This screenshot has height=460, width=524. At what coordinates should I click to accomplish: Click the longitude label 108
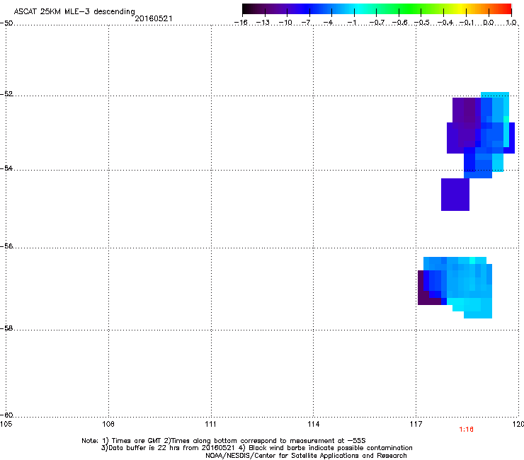(x=108, y=424)
